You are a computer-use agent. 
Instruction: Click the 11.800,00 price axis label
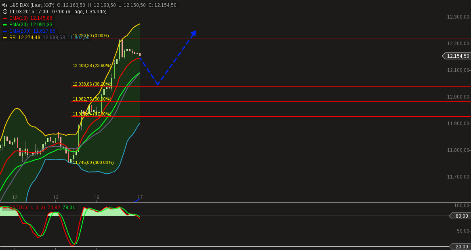point(458,150)
